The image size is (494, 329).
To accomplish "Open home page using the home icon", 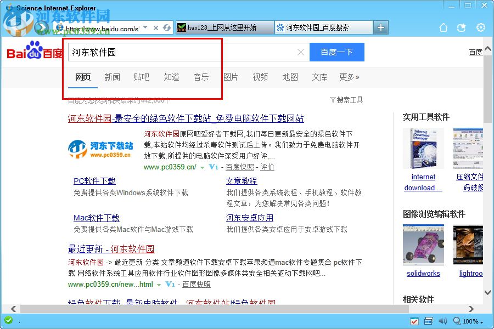I will tap(444, 27).
